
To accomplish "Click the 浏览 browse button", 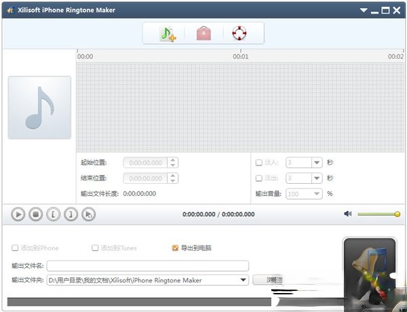I will 267,280.
